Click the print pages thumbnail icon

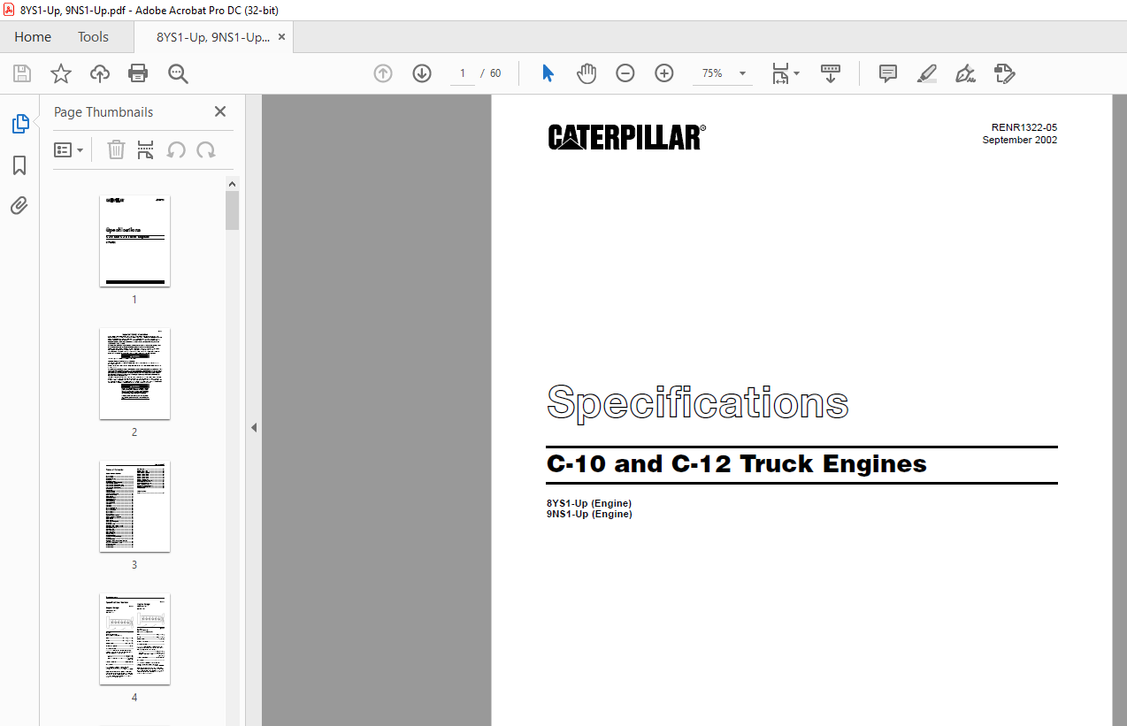point(146,150)
